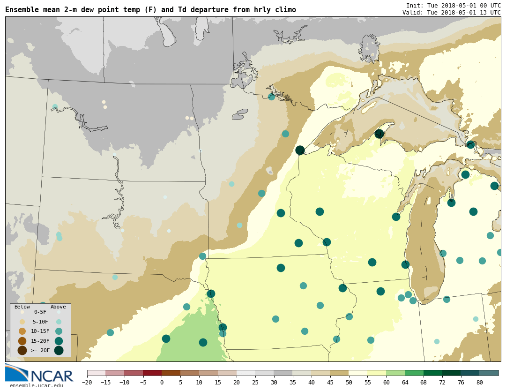506x391 pixels.
Task: Pick the 45 to 50 khaki colorbar swatch
Action: click(x=340, y=373)
